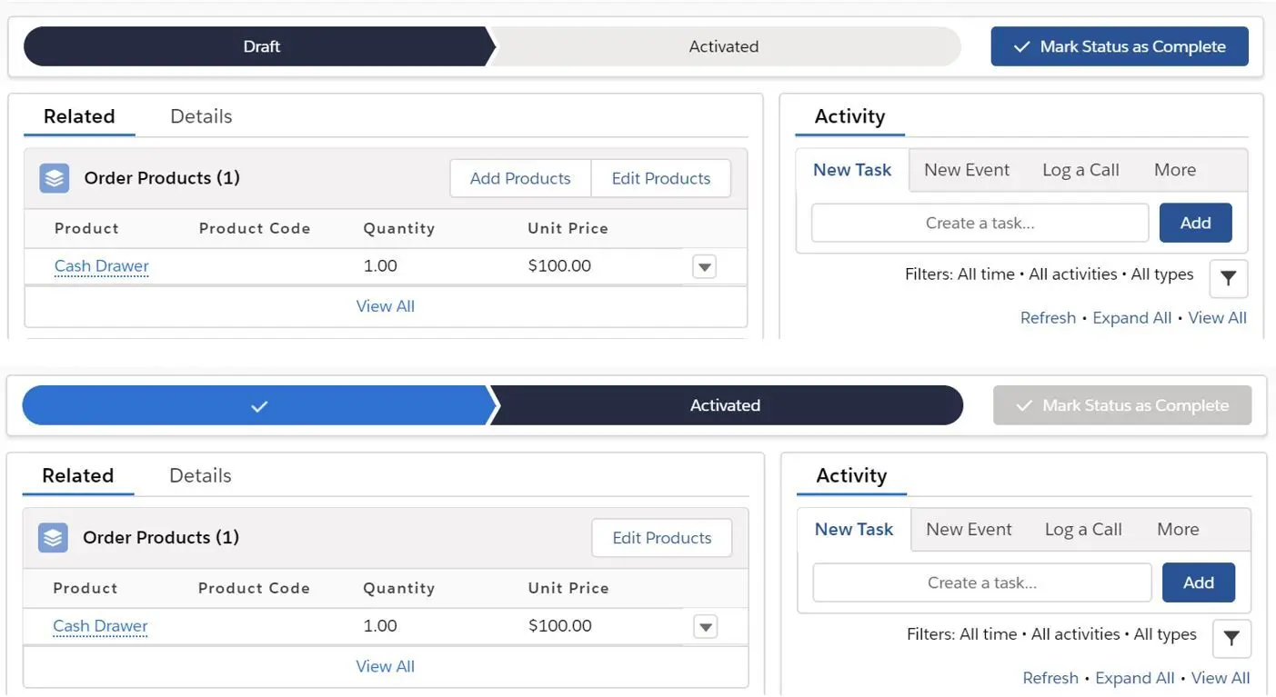
Task: Click Expand All link in lower Activity
Action: pyautogui.click(x=1134, y=678)
